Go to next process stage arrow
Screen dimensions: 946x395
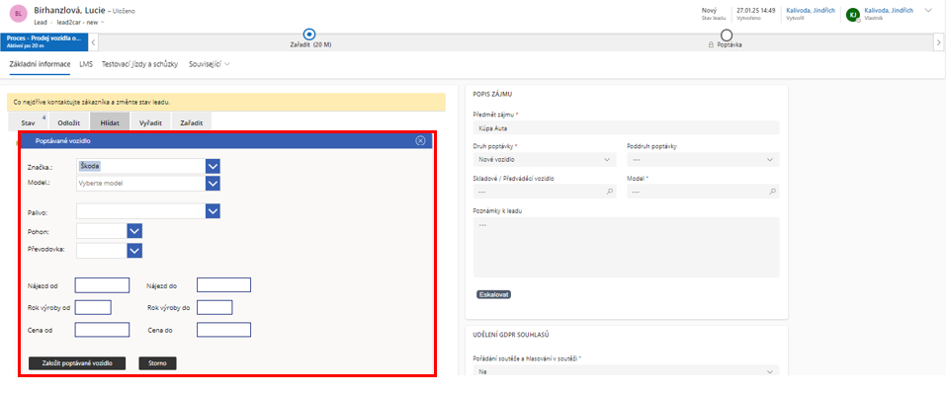click(x=938, y=42)
